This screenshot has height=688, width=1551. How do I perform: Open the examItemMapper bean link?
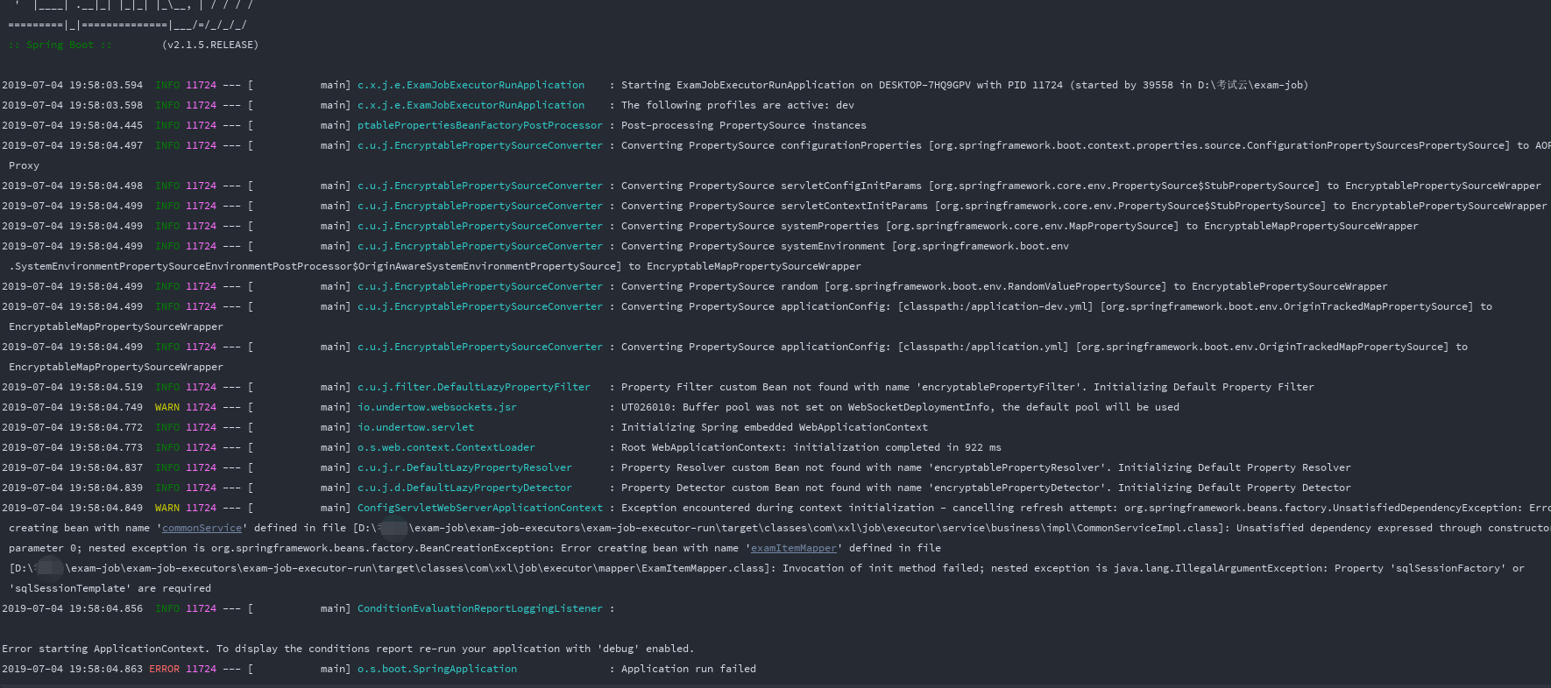coord(793,548)
